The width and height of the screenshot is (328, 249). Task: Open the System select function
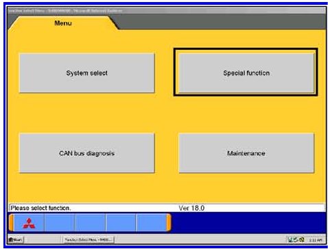pyautogui.click(x=87, y=73)
